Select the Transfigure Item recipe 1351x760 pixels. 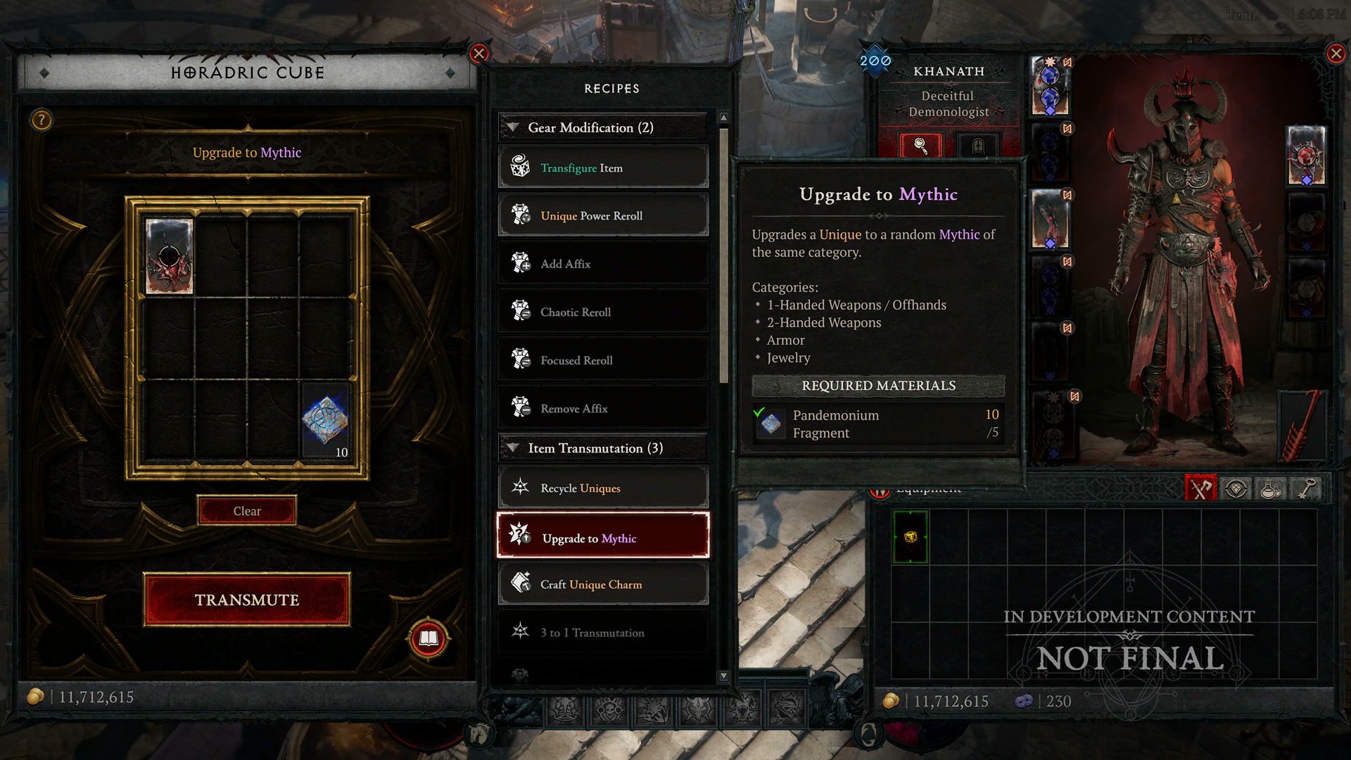point(603,167)
